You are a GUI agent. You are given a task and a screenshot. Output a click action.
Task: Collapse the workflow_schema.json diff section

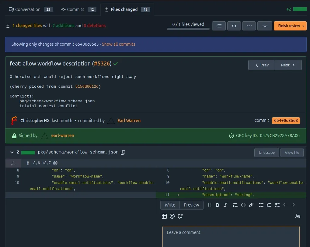pyautogui.click(x=12, y=152)
